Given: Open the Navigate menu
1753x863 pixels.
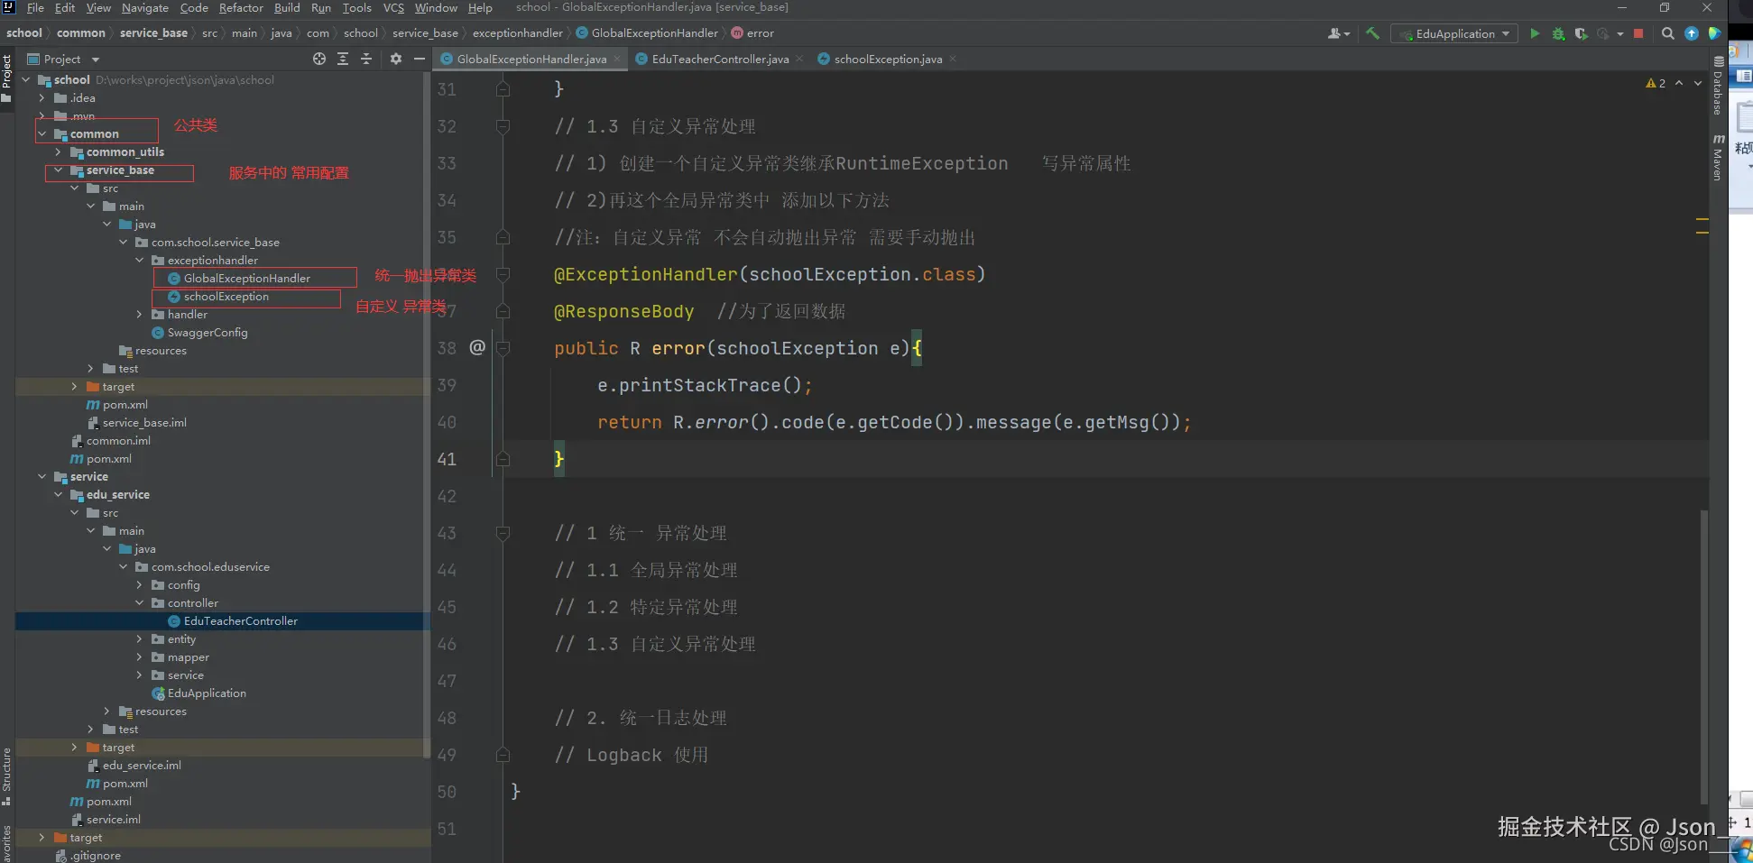Looking at the screenshot, I should pos(145,8).
